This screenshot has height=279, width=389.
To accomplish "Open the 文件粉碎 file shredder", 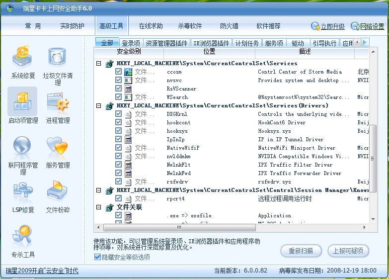I will 58,197.
